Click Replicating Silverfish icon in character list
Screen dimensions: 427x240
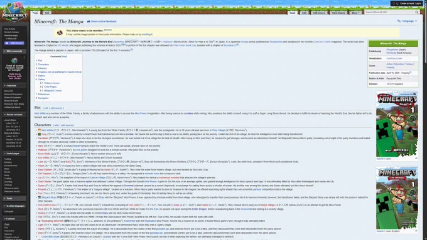point(39,221)
